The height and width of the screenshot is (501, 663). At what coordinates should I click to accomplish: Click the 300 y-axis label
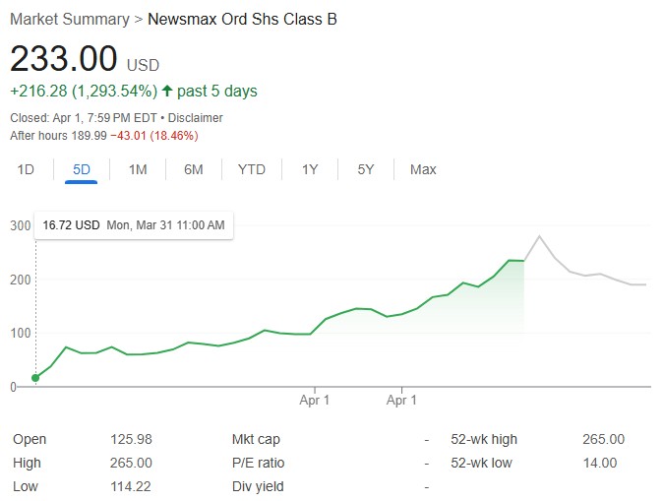pos(21,225)
